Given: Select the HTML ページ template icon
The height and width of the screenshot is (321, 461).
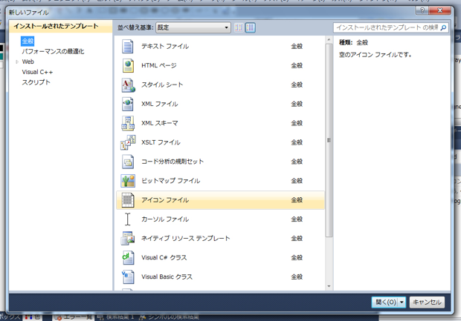Looking at the screenshot, I should pyautogui.click(x=128, y=66).
